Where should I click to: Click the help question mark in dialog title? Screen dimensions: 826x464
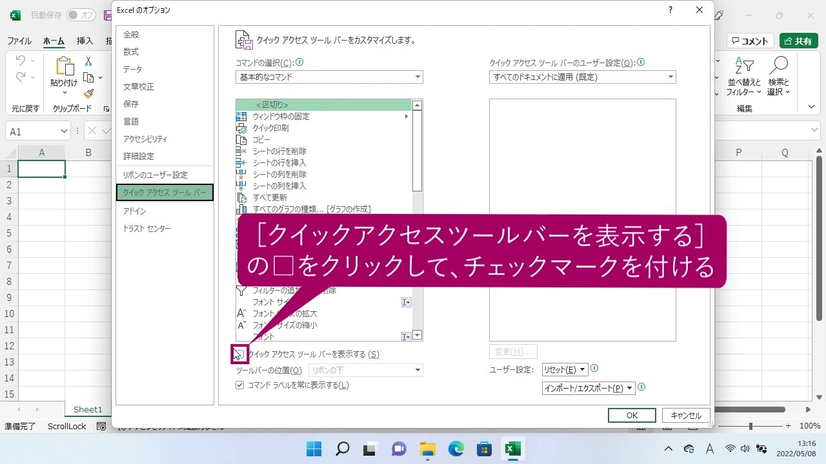[670, 10]
